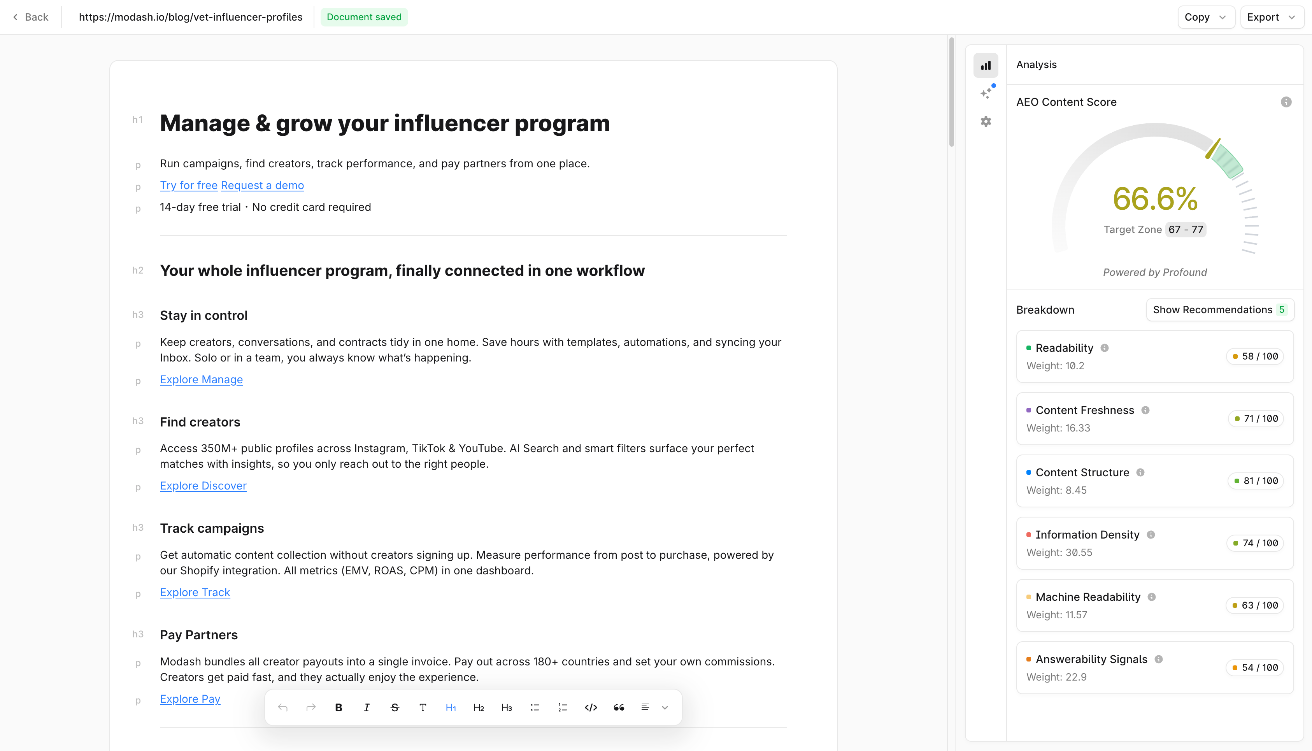1312x751 pixels.
Task: Go Back to the previous page
Action: point(30,17)
